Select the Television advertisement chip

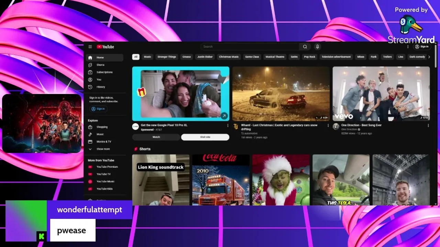(x=336, y=57)
